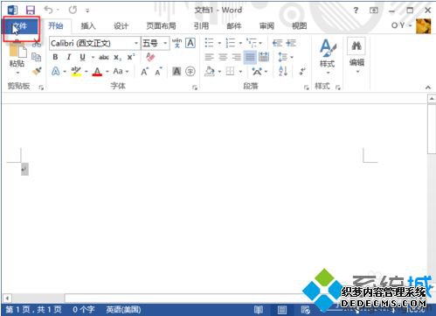The height and width of the screenshot is (316, 436).
Task: Click the character border A icon
Action: (x=190, y=43)
